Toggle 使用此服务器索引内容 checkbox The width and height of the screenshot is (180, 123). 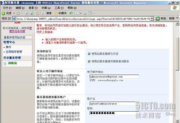pos(89,54)
